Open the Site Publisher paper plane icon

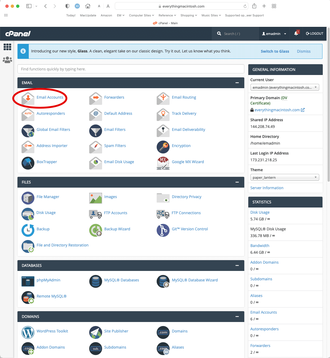[x=96, y=332]
